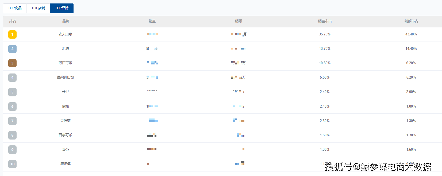Click blurred 销额 value for 吕梁野山坡
The width and height of the screenshot is (442, 176).
point(239,77)
